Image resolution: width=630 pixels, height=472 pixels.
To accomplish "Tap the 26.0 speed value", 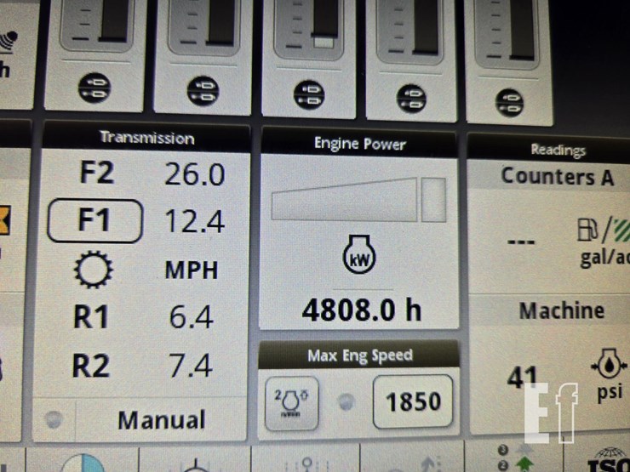I will tap(194, 174).
